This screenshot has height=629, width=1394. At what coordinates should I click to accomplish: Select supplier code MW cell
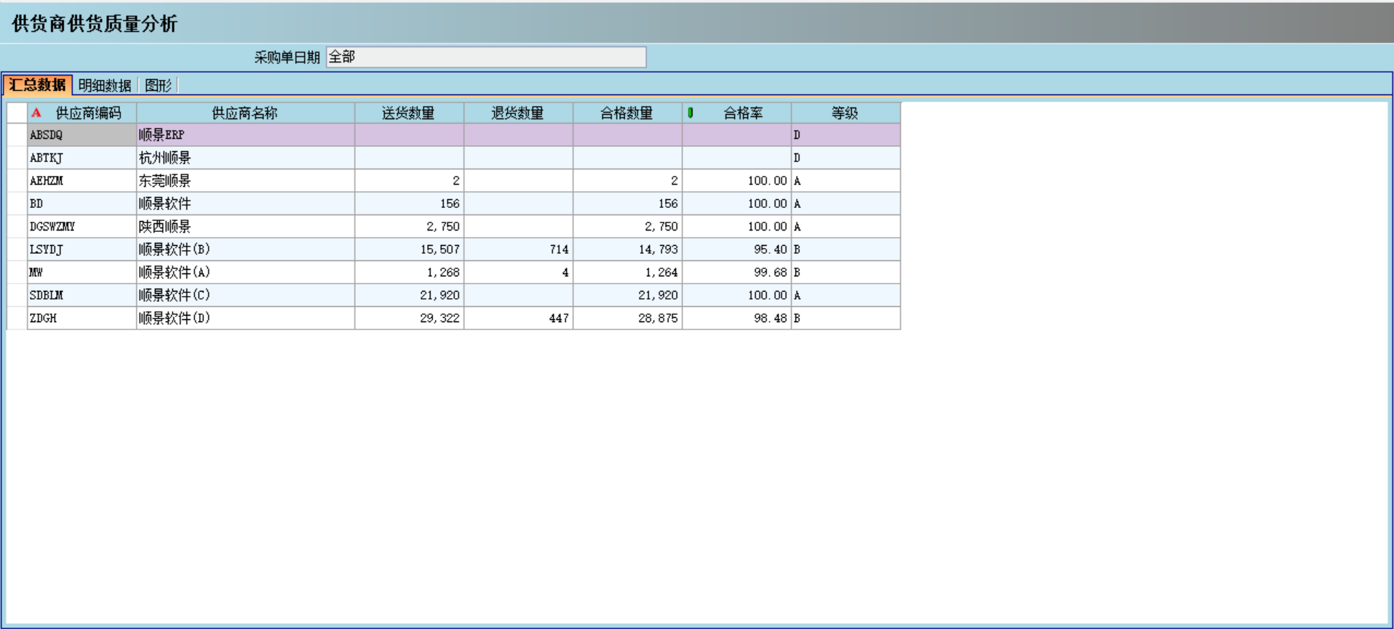81,273
